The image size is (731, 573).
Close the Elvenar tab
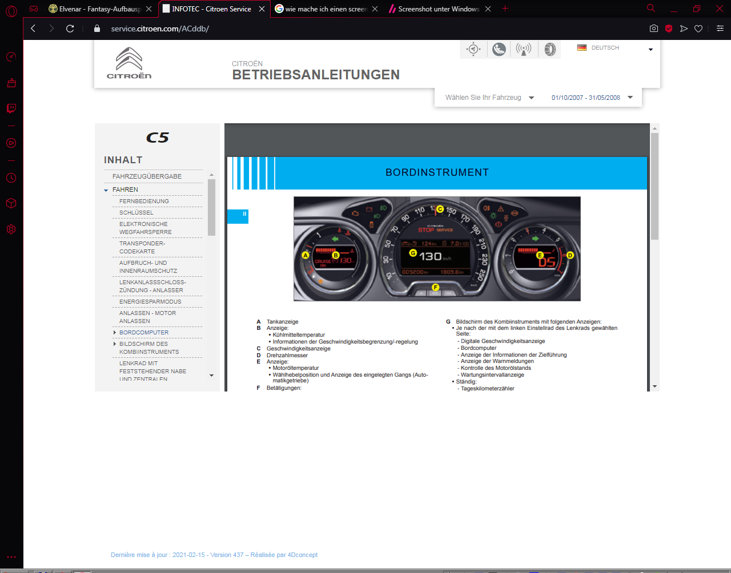click(x=148, y=9)
